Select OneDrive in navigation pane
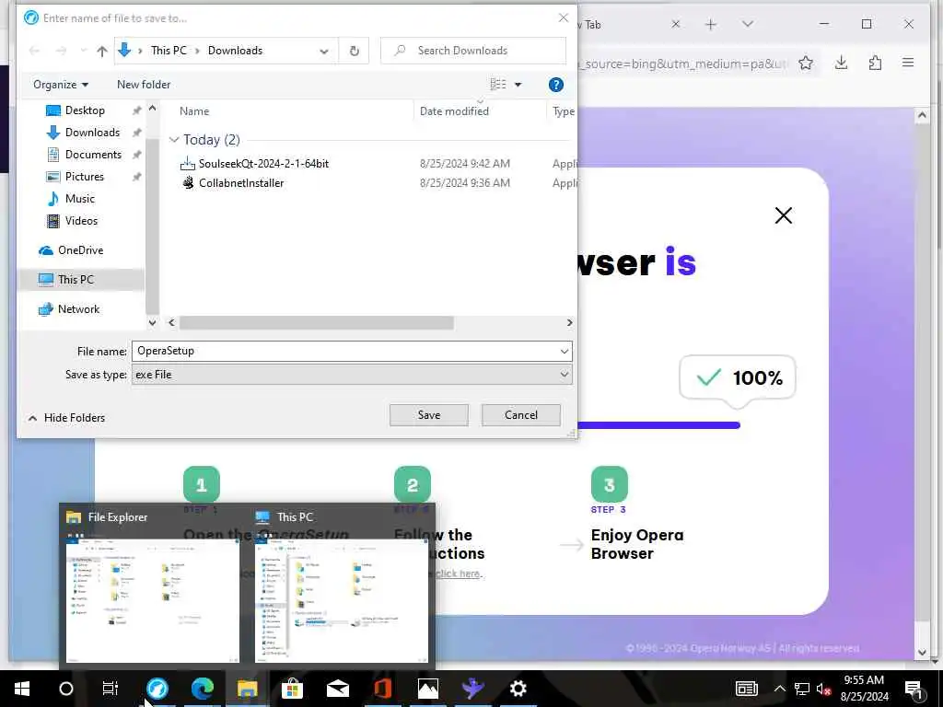This screenshot has height=707, width=943. (81, 250)
